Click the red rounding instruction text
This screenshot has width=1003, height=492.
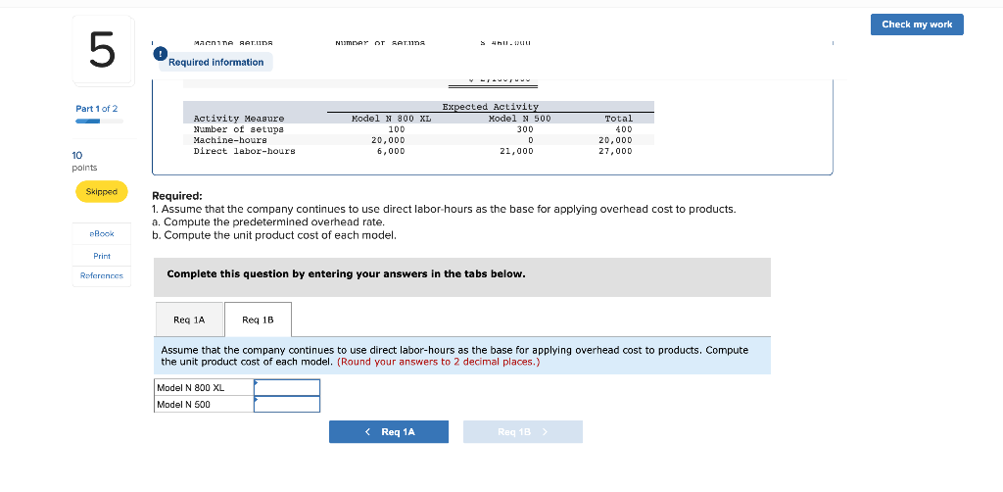(x=438, y=362)
